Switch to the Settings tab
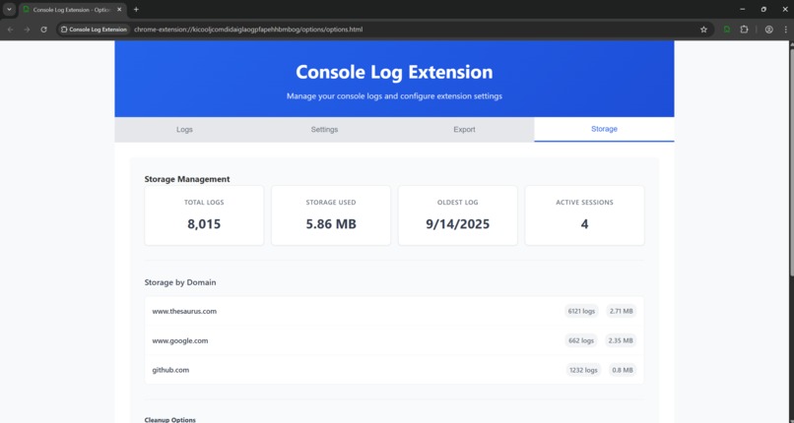The width and height of the screenshot is (794, 423). click(324, 130)
